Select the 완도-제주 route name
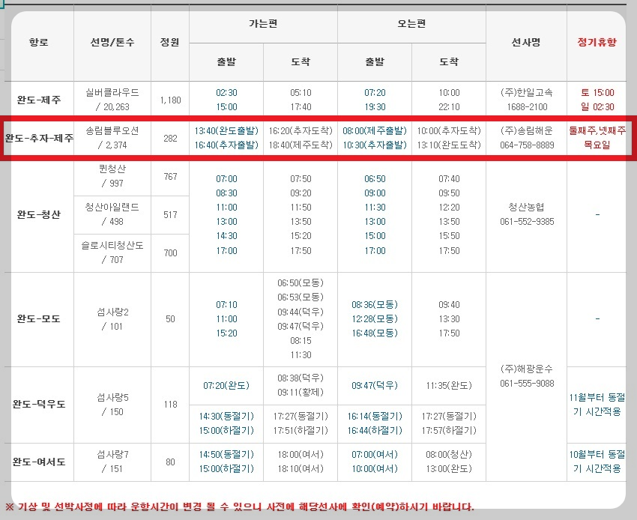 click(x=39, y=100)
